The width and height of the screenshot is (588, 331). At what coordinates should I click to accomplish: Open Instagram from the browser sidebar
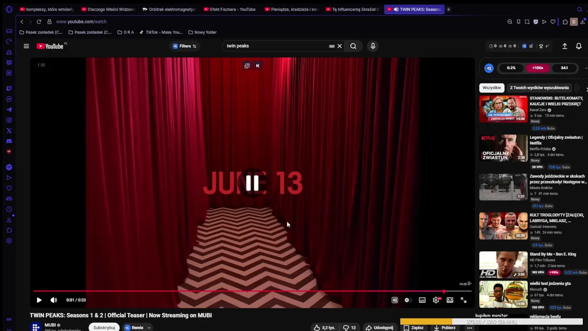pos(9,120)
